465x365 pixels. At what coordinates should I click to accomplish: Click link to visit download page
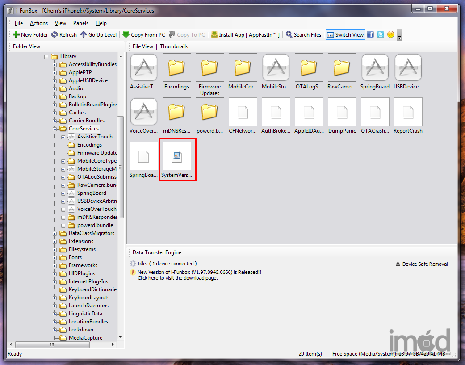coord(177,278)
